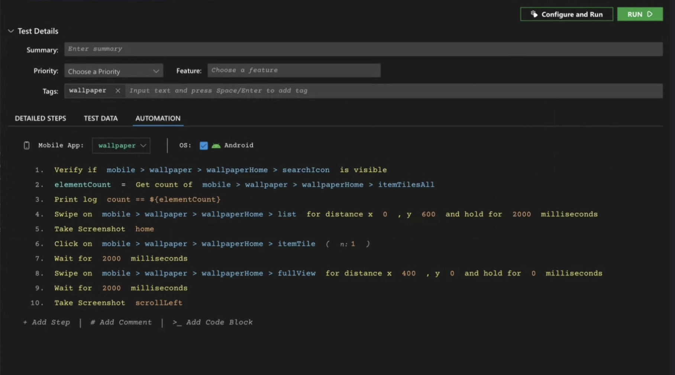Focus the Enter summary field
Viewport: 675px width, 375px height.
pos(363,49)
